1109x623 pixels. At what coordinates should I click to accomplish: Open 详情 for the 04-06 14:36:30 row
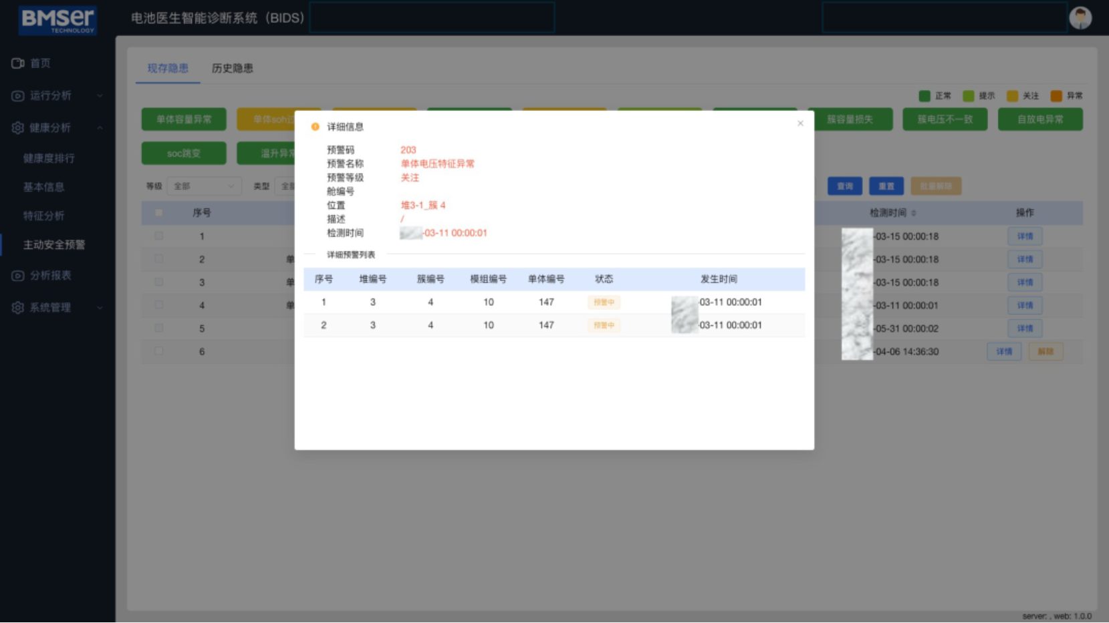pyautogui.click(x=1004, y=351)
